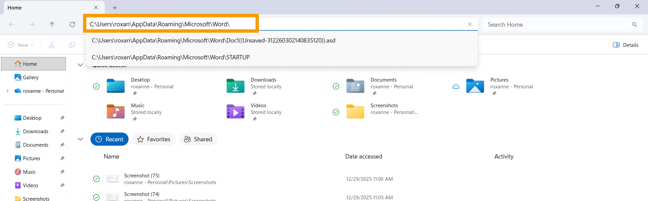
Task: Open Gallery in the sidebar
Action: click(x=30, y=78)
